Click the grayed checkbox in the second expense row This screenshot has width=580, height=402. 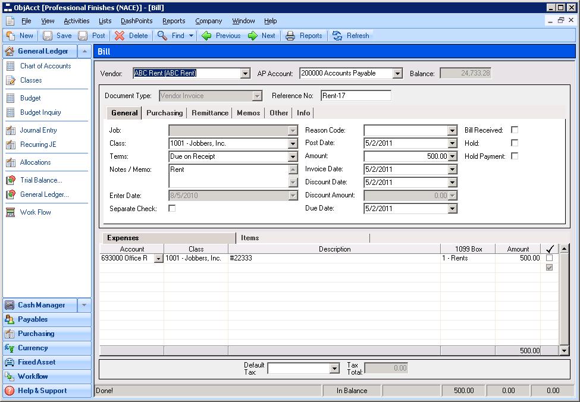point(549,268)
